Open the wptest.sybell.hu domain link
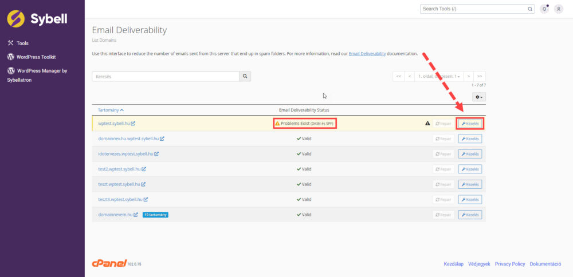 (x=114, y=124)
